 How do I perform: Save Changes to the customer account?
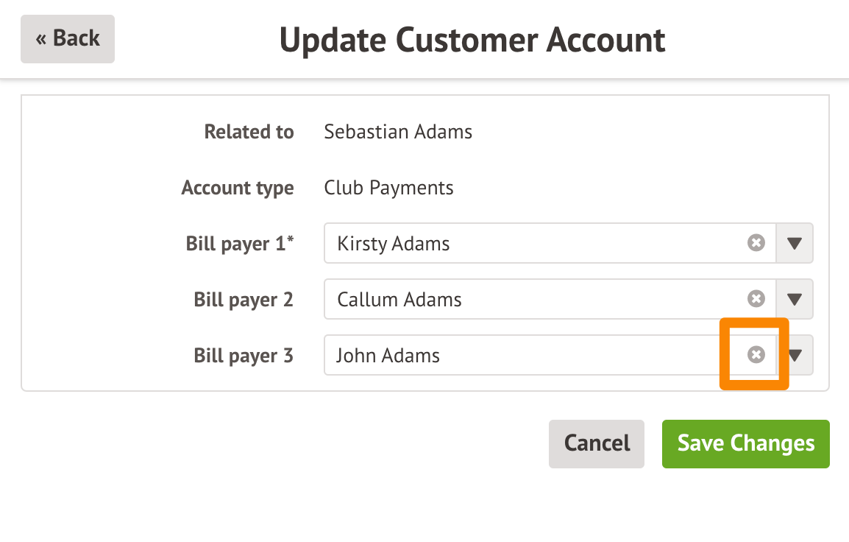click(745, 443)
